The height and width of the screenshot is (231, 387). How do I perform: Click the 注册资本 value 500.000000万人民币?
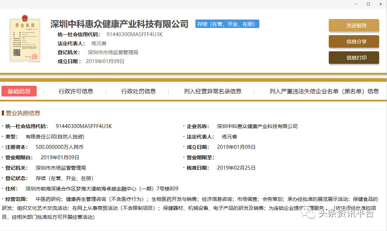(60, 147)
